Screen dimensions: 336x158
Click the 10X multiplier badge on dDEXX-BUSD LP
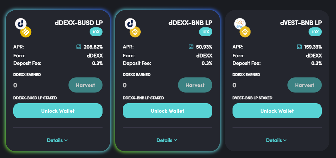pyautogui.click(x=96, y=32)
